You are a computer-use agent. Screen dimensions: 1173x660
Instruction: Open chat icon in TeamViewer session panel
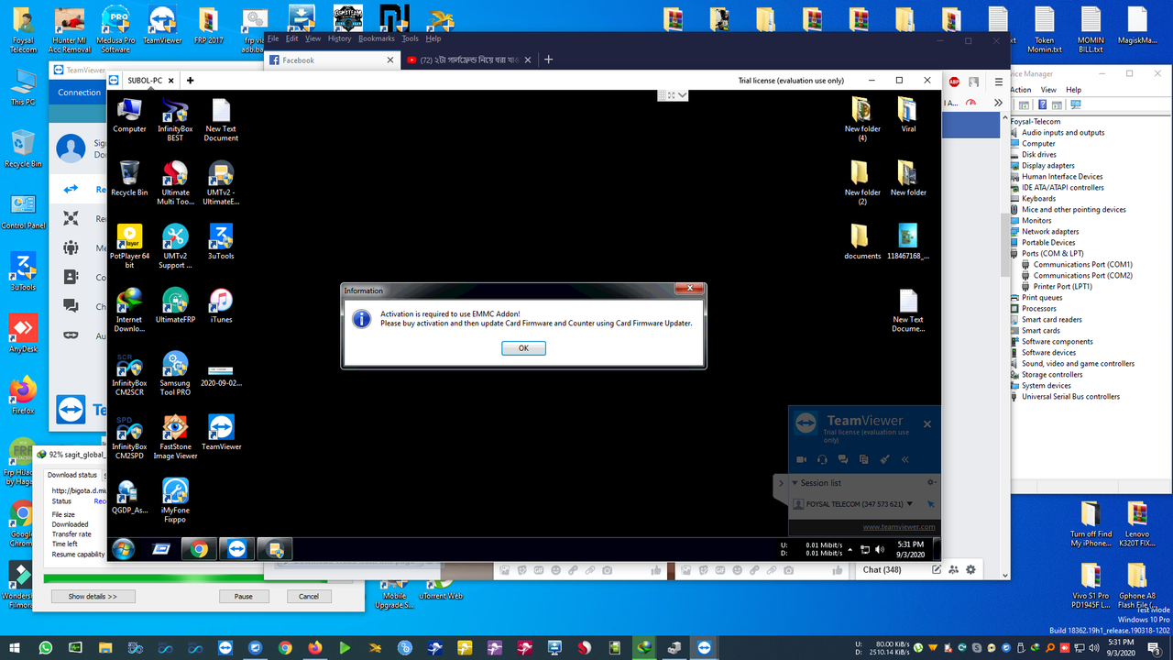pos(842,459)
